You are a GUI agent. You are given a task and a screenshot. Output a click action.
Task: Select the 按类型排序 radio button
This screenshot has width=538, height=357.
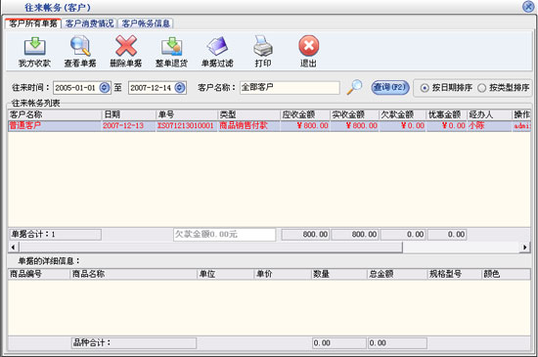coord(481,88)
